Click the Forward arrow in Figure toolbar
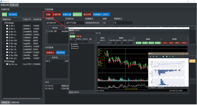 157,56
